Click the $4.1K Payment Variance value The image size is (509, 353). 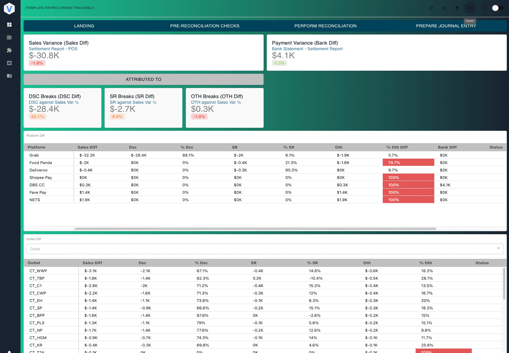click(x=283, y=55)
